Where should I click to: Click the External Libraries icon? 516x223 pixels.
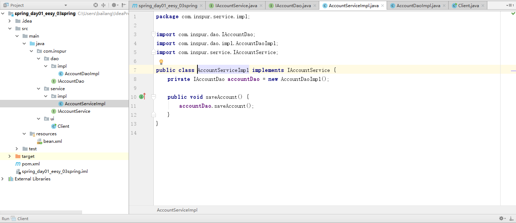tap(11, 179)
